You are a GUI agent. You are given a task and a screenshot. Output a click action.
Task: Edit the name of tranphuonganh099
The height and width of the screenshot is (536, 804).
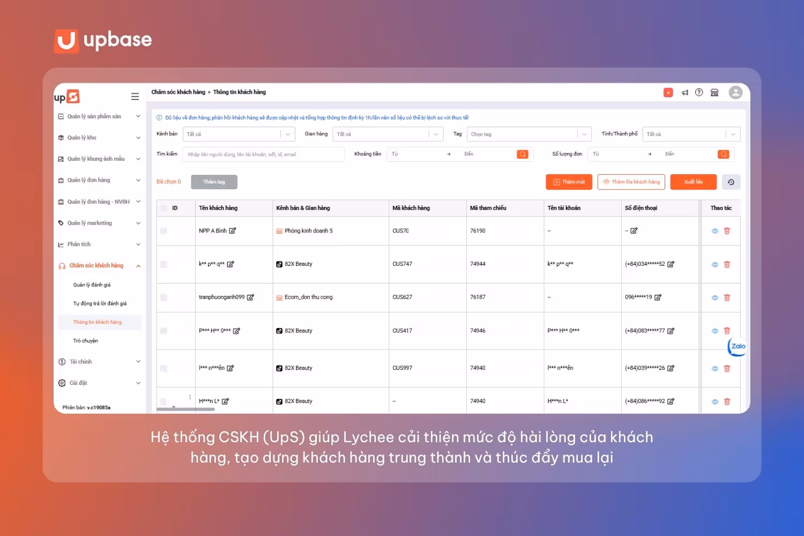coord(250,297)
